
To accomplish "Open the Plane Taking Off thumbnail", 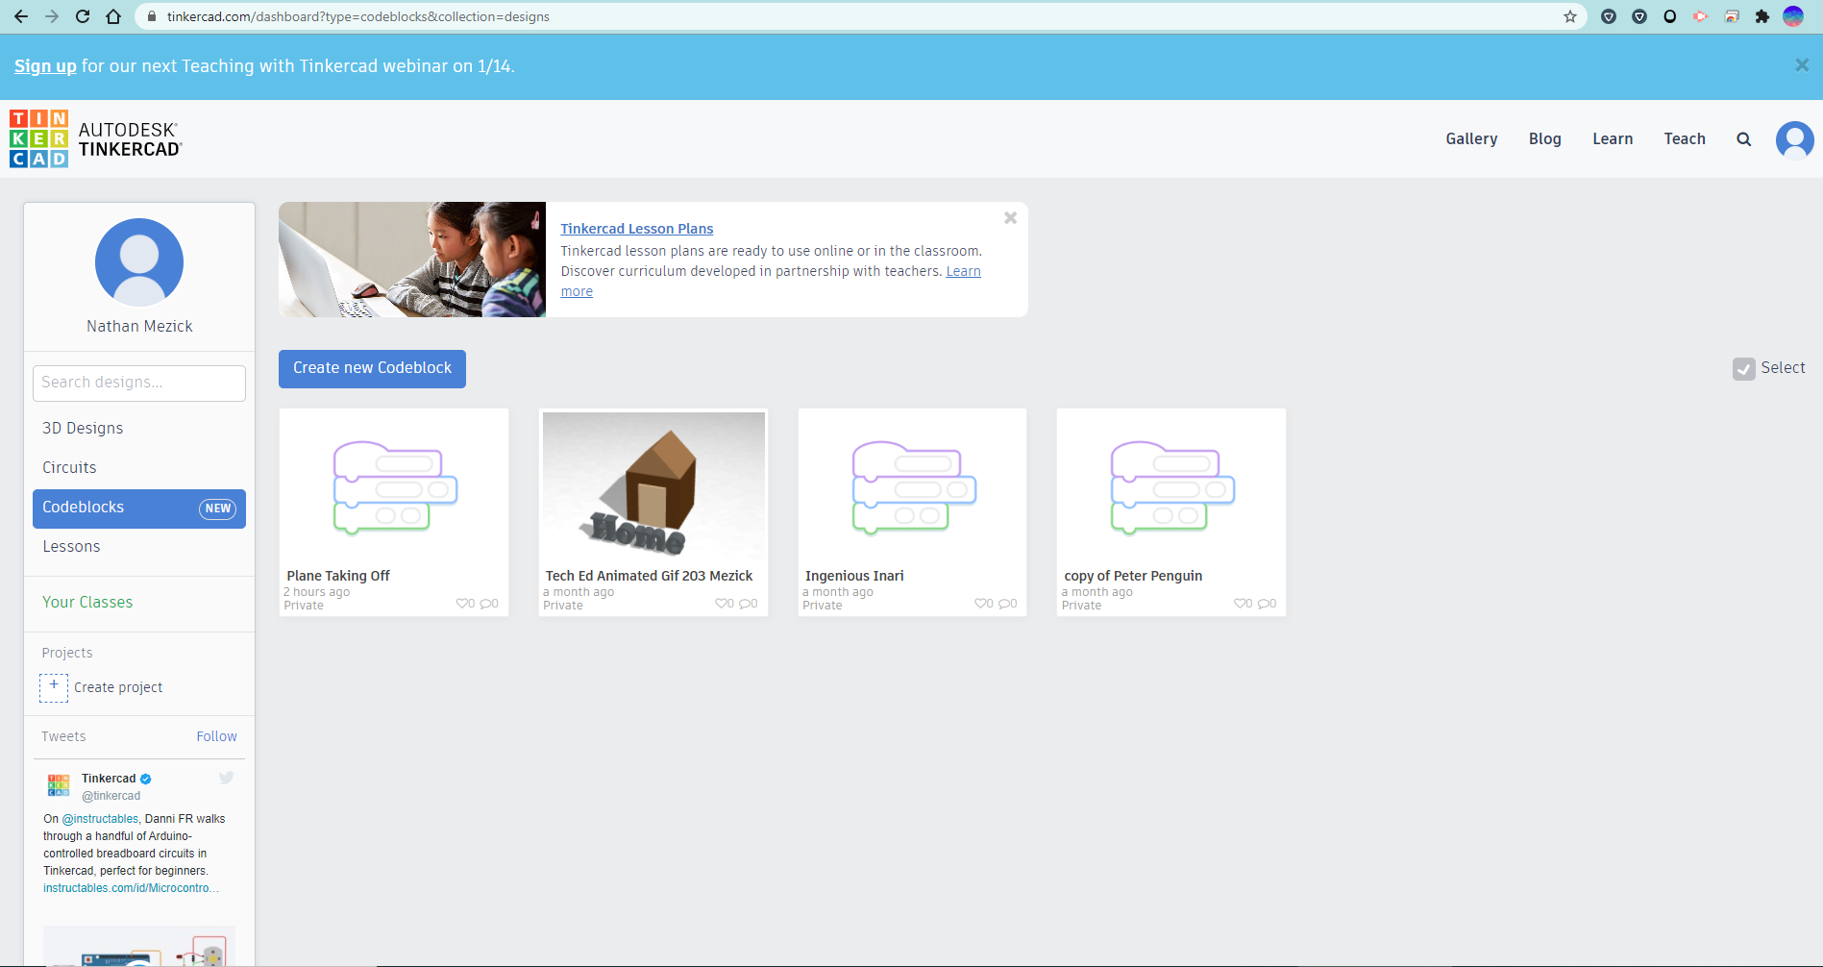I will [x=394, y=487].
